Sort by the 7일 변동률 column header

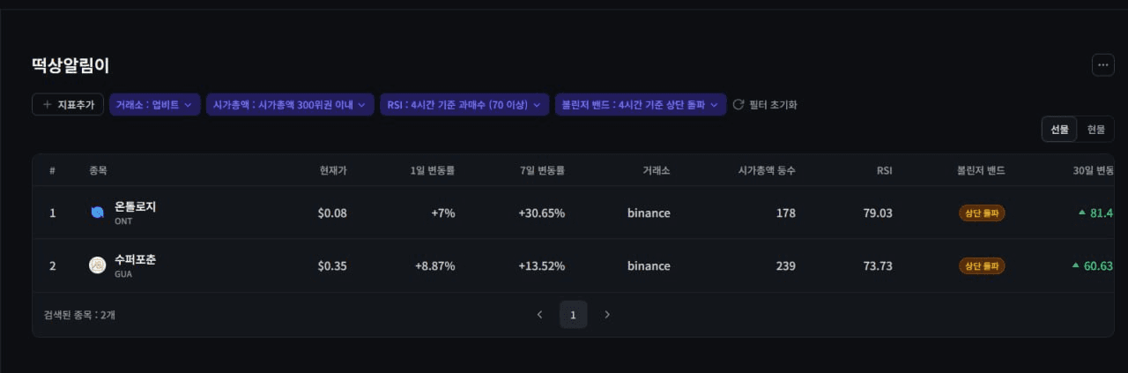click(x=542, y=170)
